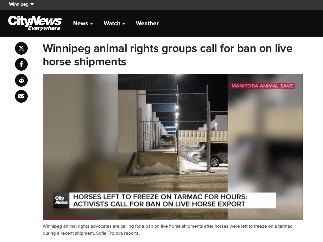
Task: Go to the Weather page
Action: click(x=147, y=23)
